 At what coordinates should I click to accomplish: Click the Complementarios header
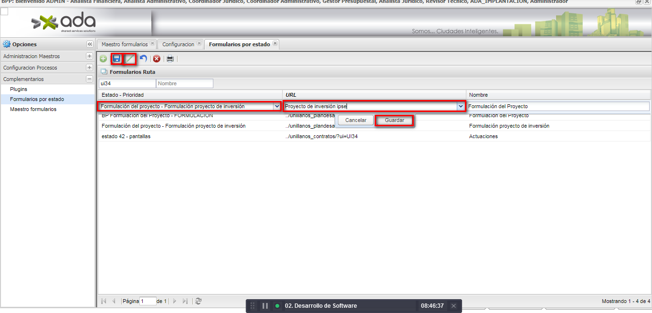[x=47, y=79]
